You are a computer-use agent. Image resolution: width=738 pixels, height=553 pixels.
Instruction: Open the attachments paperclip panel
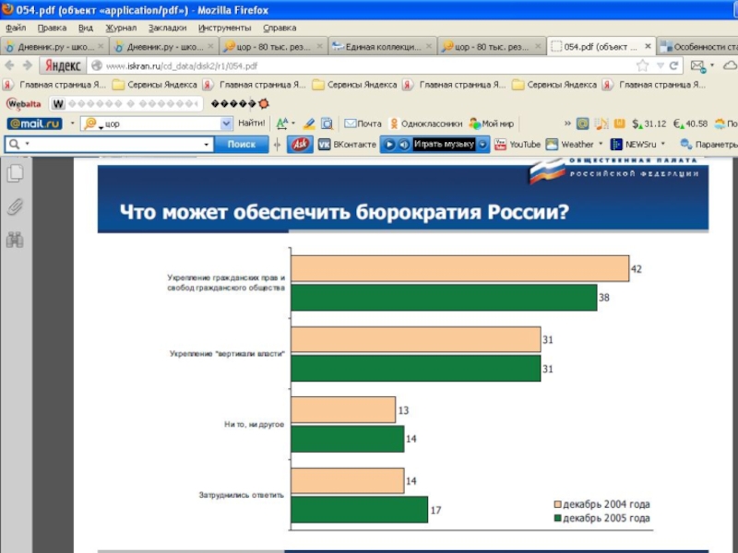pos(15,206)
